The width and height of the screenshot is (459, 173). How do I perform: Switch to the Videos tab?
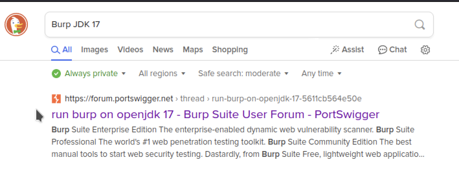tap(130, 50)
